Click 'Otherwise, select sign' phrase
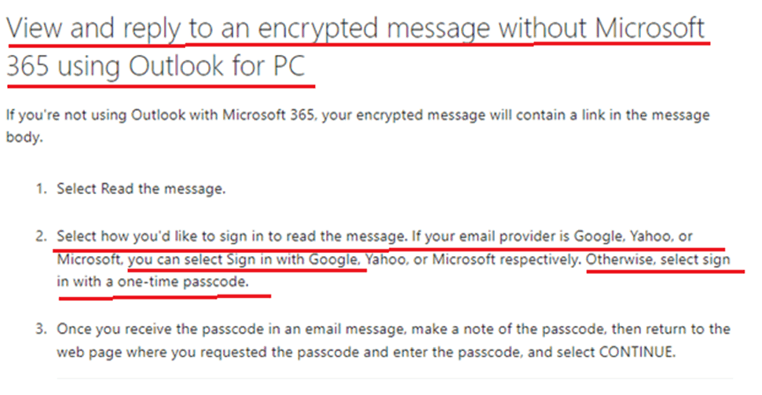This screenshot has height=395, width=762. (x=658, y=259)
